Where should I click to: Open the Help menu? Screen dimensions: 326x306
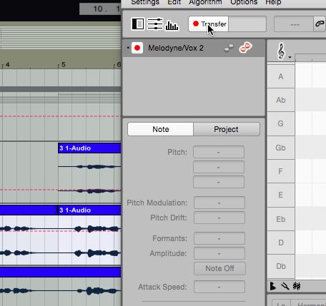273,2
